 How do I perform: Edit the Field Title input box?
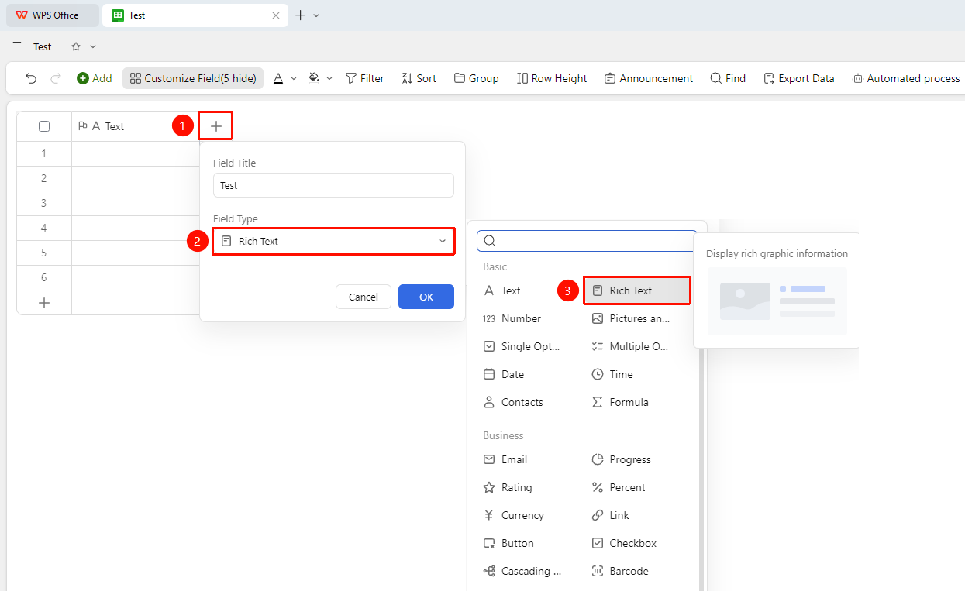click(x=333, y=185)
